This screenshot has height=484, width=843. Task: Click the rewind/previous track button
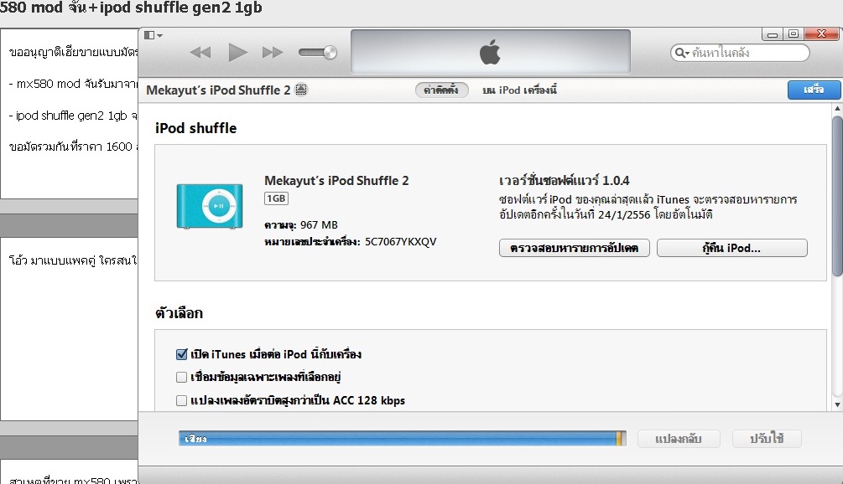pyautogui.click(x=200, y=53)
